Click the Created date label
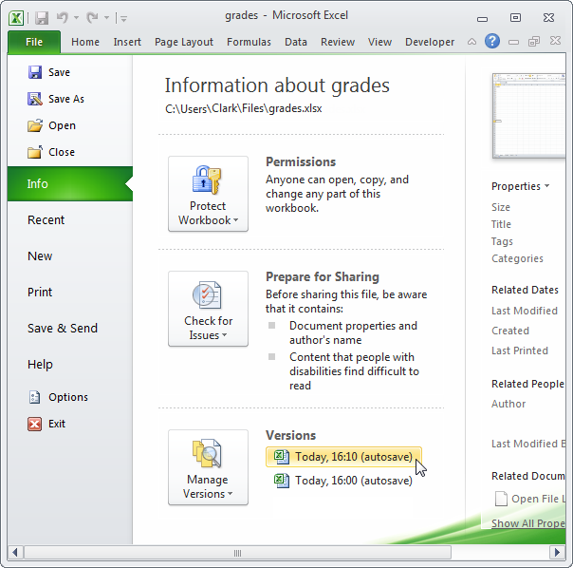573x568 pixels. [x=510, y=331]
